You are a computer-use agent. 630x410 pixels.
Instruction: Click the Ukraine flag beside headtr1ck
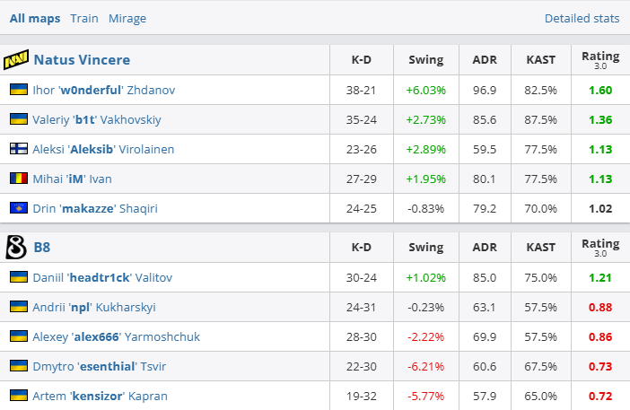coord(17,277)
